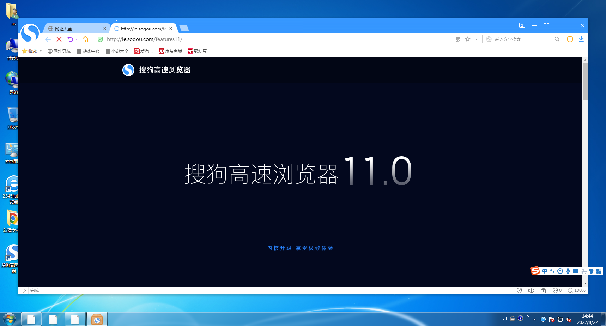Open the 网址导航 bookmark
This screenshot has height=326, width=606.
coord(59,51)
